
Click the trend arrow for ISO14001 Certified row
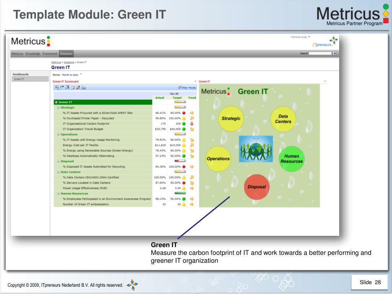(192, 178)
